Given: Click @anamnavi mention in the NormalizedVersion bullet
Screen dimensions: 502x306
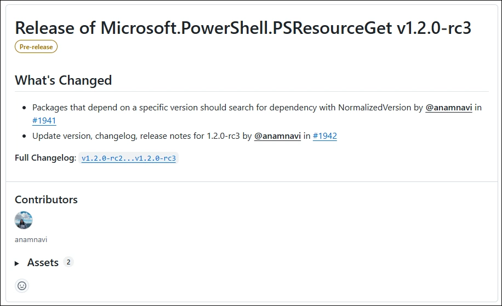Looking at the screenshot, I should (x=448, y=108).
